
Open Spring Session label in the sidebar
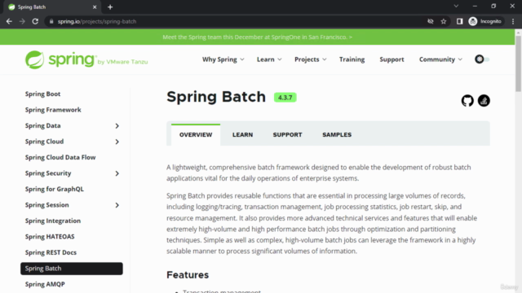tap(47, 205)
